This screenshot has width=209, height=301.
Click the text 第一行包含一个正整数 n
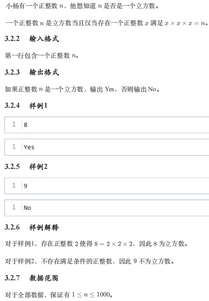41,55
